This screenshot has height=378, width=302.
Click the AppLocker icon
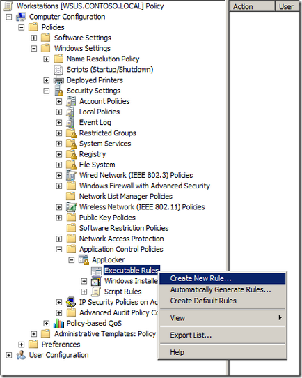click(x=84, y=259)
